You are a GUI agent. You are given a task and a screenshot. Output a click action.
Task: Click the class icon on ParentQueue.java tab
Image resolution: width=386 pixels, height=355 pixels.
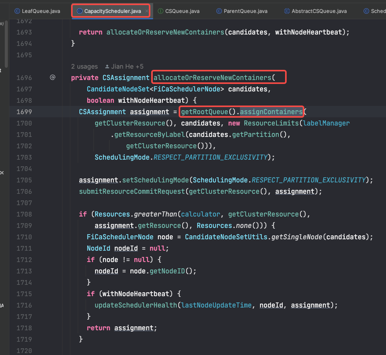tap(219, 11)
